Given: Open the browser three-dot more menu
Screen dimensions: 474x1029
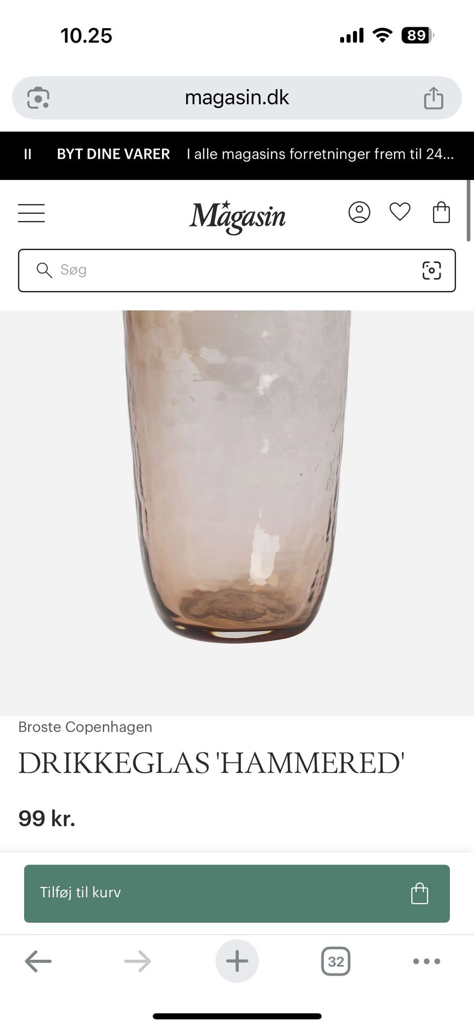Looking at the screenshot, I should [x=427, y=961].
